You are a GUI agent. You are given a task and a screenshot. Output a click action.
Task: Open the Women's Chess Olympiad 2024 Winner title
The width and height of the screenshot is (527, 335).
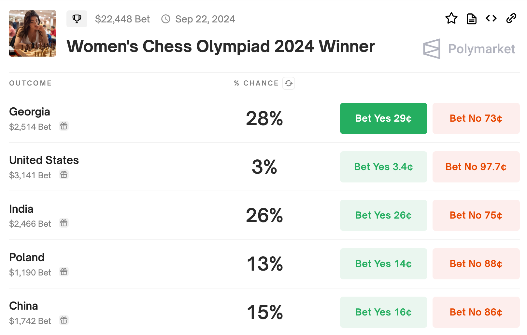(x=221, y=47)
